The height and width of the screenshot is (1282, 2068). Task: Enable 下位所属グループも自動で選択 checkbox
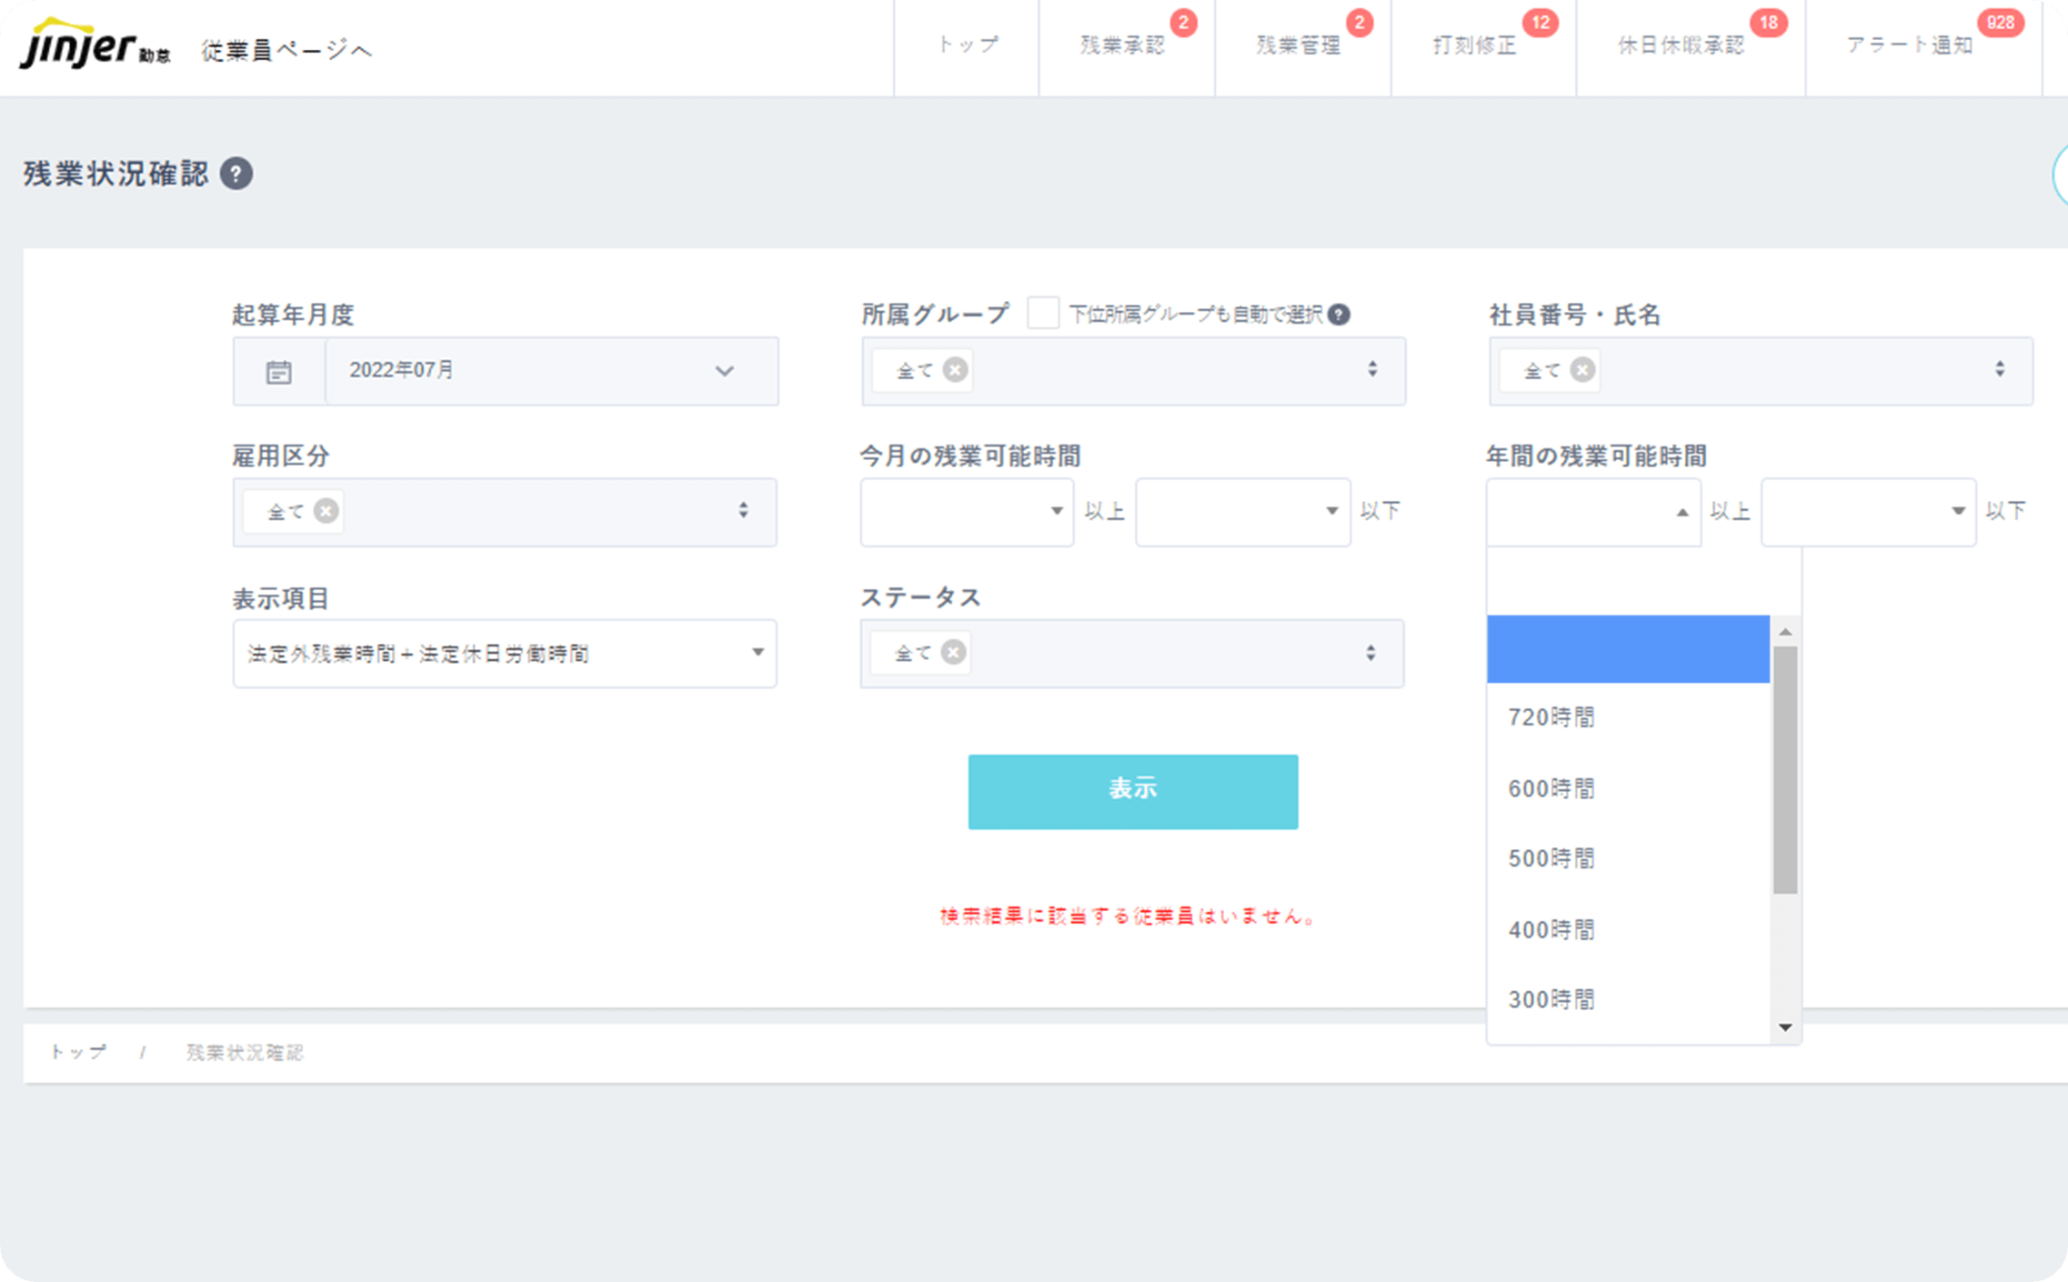coord(1042,314)
